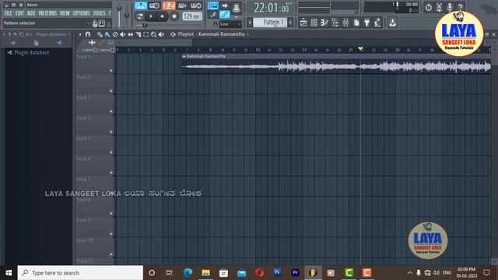Open the browser Plugin database dropdown
Image resolution: width=498 pixels, height=280 pixels.
[52, 34]
